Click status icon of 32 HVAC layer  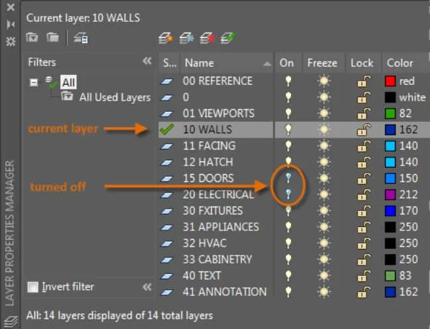point(167,244)
